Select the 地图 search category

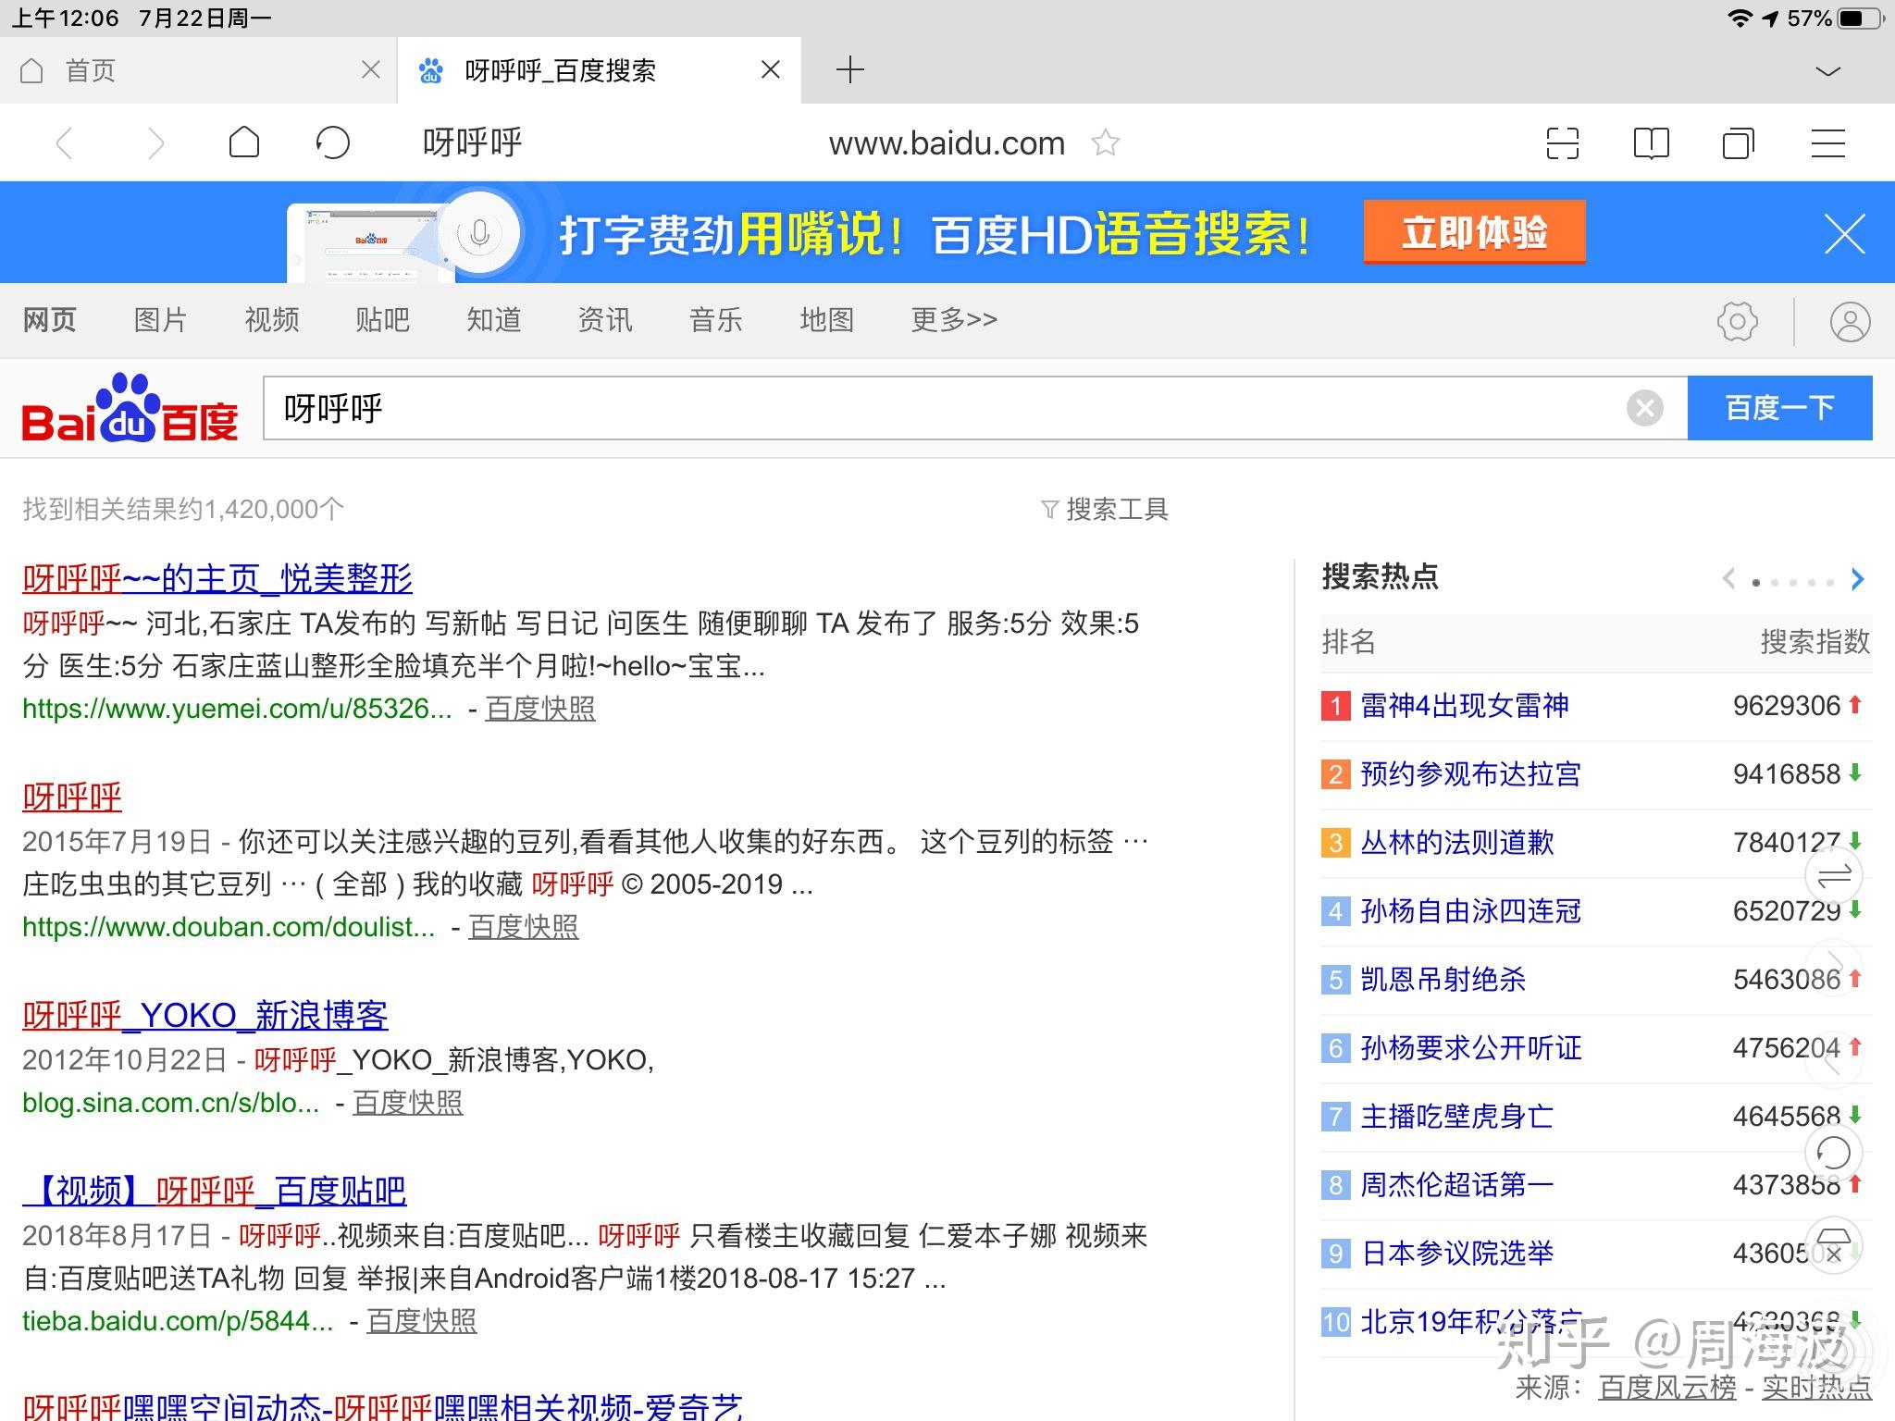827,320
